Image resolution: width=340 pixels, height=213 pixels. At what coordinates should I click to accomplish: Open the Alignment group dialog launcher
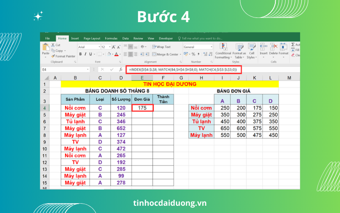pos(180,62)
